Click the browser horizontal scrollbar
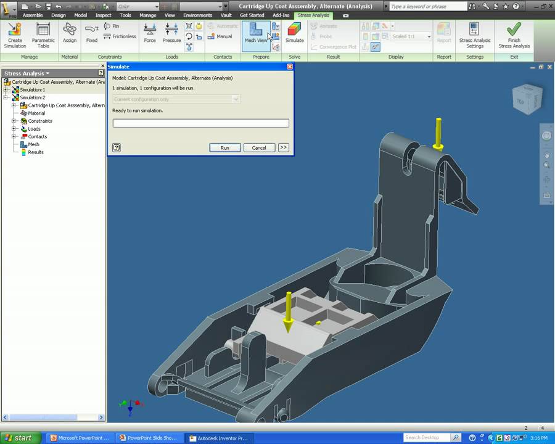Screen dimensions: 555x444 pos(53,417)
